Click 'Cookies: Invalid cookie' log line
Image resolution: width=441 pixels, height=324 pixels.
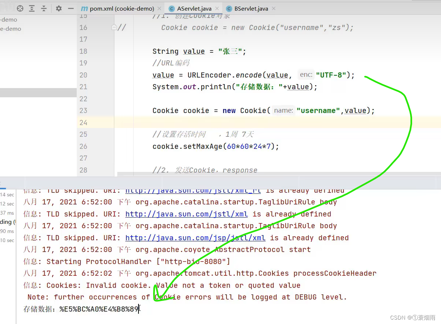click(x=162, y=285)
